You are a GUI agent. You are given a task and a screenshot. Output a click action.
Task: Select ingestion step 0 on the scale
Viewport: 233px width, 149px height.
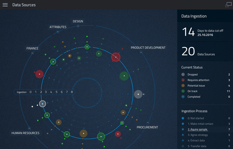pos(30,92)
